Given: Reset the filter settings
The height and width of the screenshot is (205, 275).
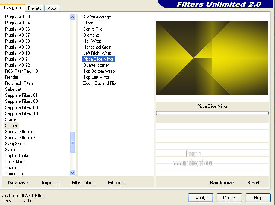Looking at the screenshot, I should click(x=253, y=182).
